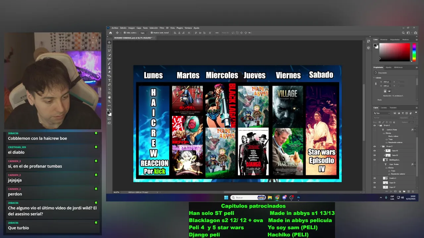Collapse the Lienzo section
This screenshot has height=238, width=424.
[x=374, y=78]
